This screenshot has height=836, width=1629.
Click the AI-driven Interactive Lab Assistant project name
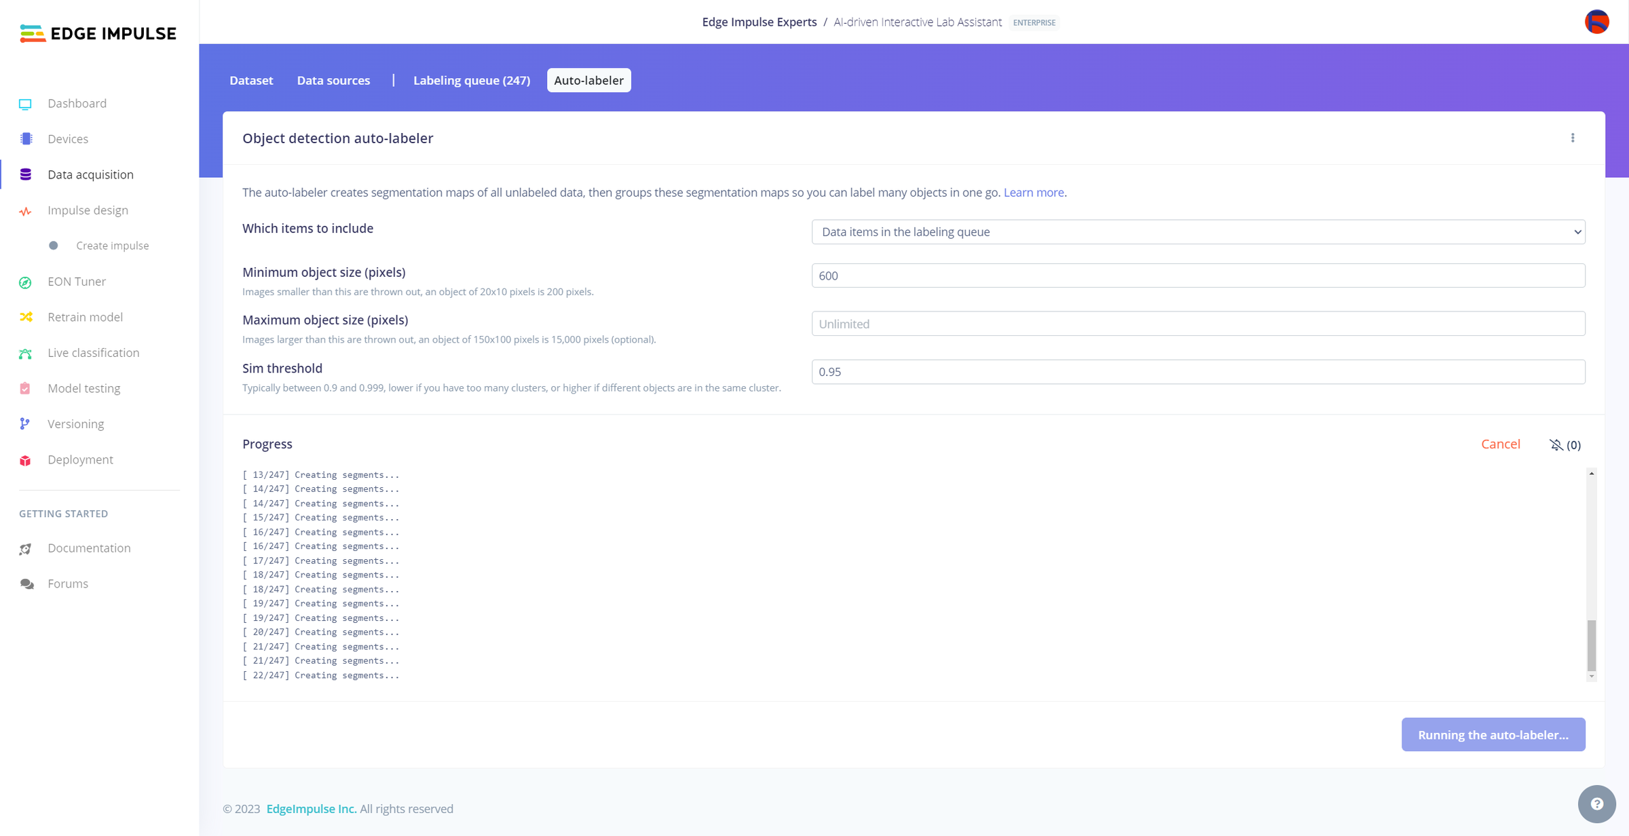coord(918,22)
